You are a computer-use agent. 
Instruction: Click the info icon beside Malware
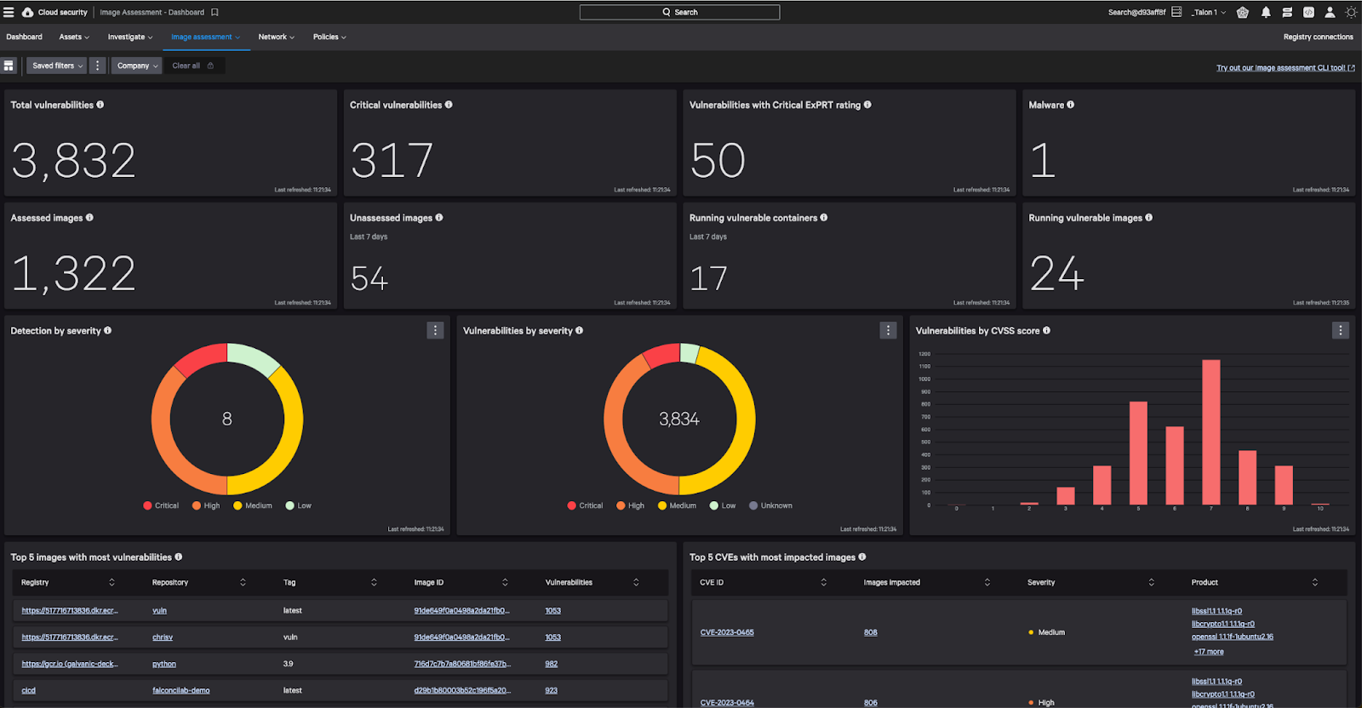tap(1071, 105)
